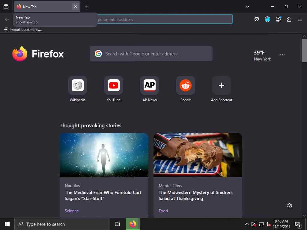Screen dimensions: 307x230
Task: Open the weather options three-dots menu
Action: [282, 55]
